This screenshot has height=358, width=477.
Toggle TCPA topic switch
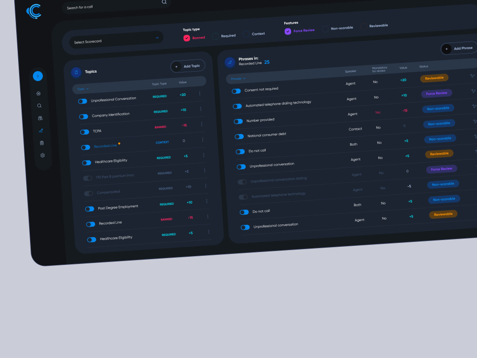tap(84, 132)
